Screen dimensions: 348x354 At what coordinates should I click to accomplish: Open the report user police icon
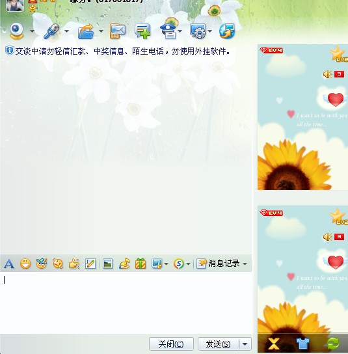(168, 31)
